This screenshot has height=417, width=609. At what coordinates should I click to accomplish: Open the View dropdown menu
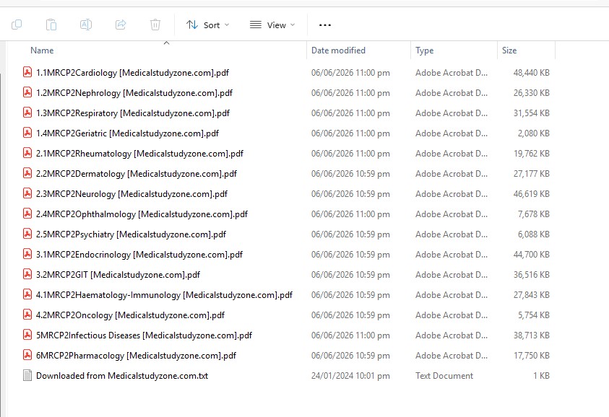[272, 25]
